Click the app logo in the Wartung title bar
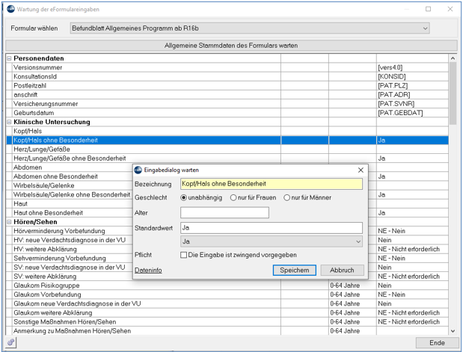The image size is (463, 352). pyautogui.click(x=10, y=9)
